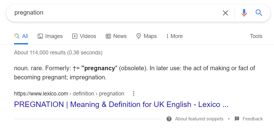This screenshot has height=131, width=274.
Task: Click the lexico.com definition breadcrumb URL
Action: 69,94
